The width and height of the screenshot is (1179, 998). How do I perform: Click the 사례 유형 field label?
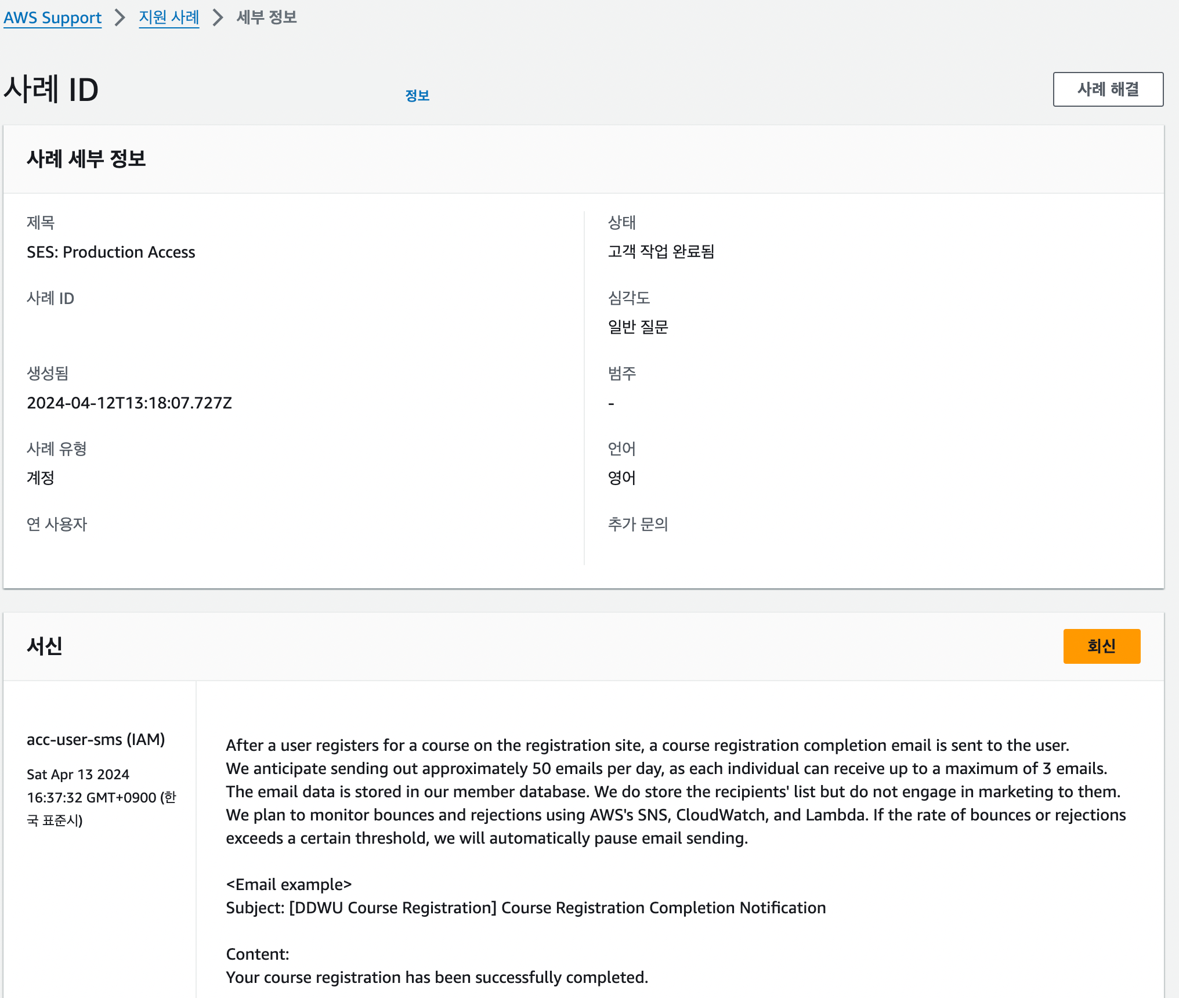tap(57, 449)
